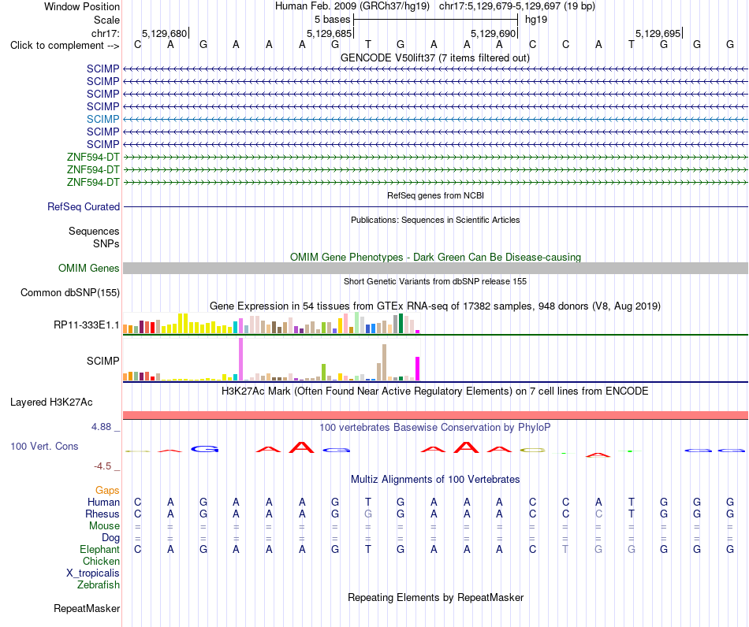The width and height of the screenshot is (749, 627).
Task: Select the Elephant species row label
Action: tap(99, 549)
